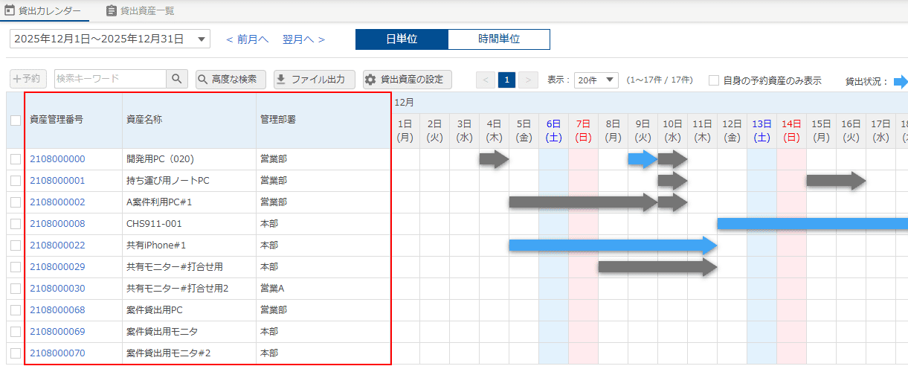This screenshot has height=366, width=908.
Task: Click the +予約 add reservation button
Action: pyautogui.click(x=28, y=80)
